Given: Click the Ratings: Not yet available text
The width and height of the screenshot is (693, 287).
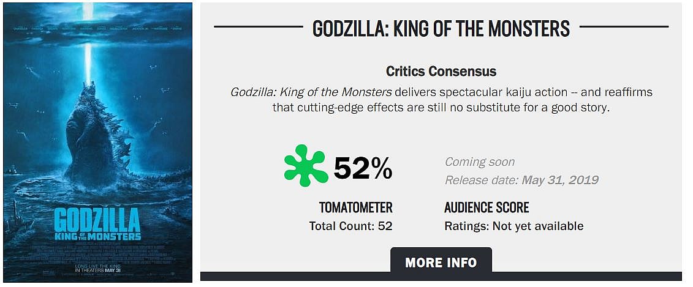Looking at the screenshot, I should (x=513, y=226).
